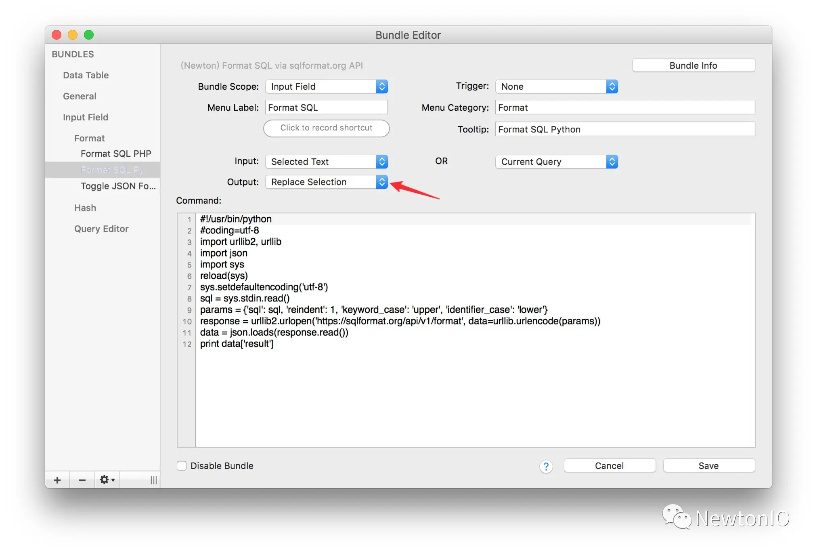The image size is (817, 553).
Task: Select the Toggle JSON Fo... bundle
Action: (118, 186)
